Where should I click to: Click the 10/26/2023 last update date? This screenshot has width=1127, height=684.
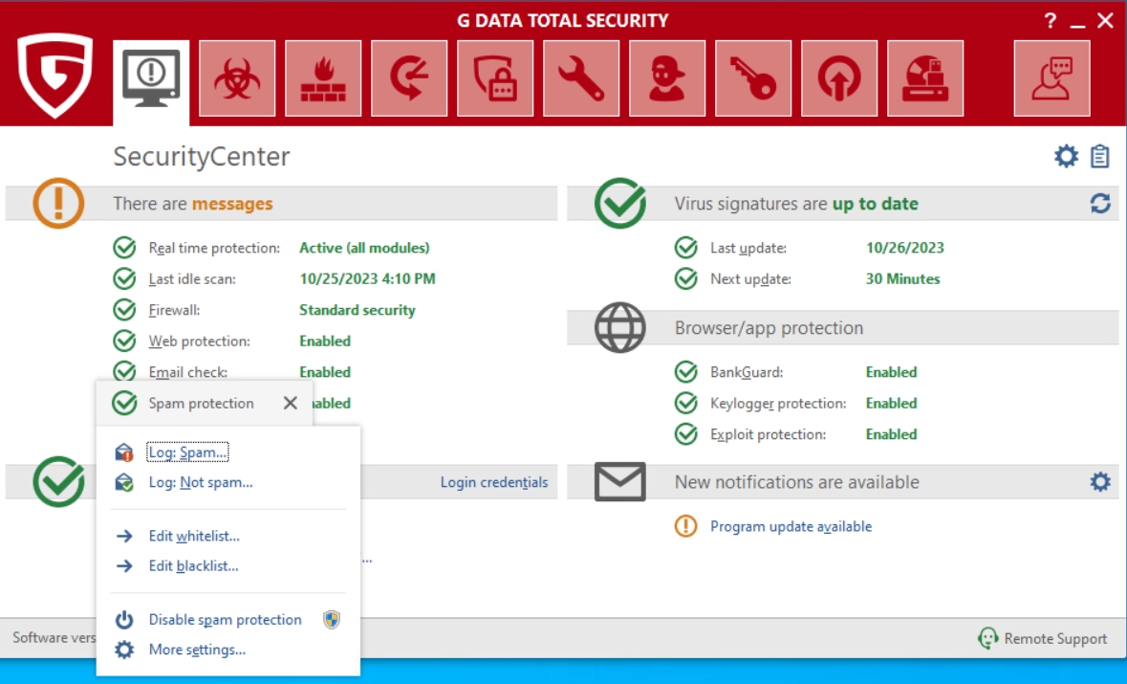coord(905,248)
